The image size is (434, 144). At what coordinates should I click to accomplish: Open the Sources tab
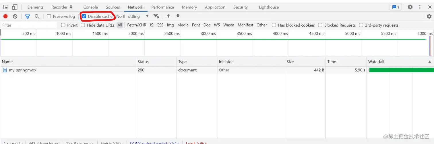113,7
